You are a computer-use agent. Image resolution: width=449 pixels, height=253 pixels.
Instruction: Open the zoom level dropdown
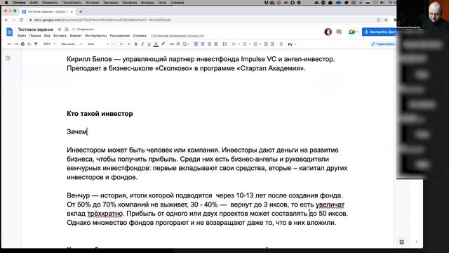click(x=49, y=44)
